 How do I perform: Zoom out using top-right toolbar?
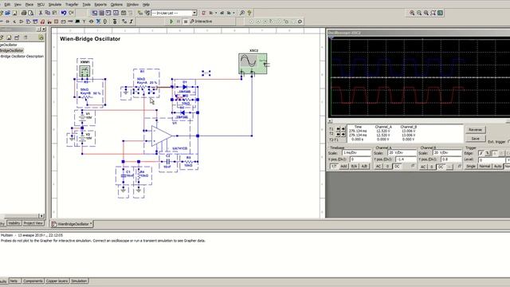419,13
